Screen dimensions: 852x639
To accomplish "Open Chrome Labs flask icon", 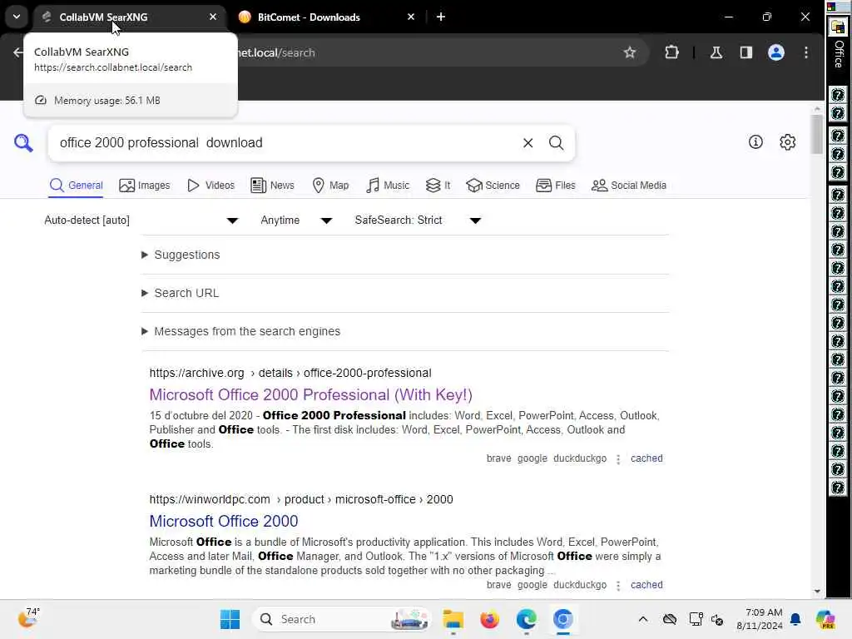I will (716, 52).
